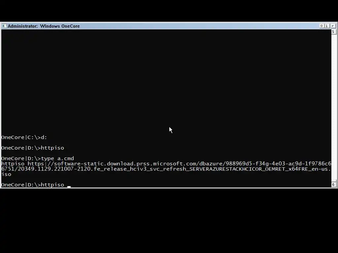Click the software-static.download.prss.microsoft.com URL line
Viewport: 338px width, 253px height.
(166, 164)
